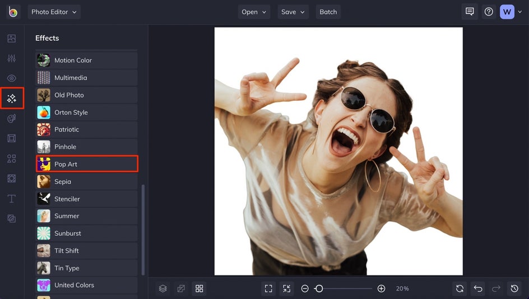Select the Motion Color effect
This screenshot has width=529, height=299.
(86, 60)
